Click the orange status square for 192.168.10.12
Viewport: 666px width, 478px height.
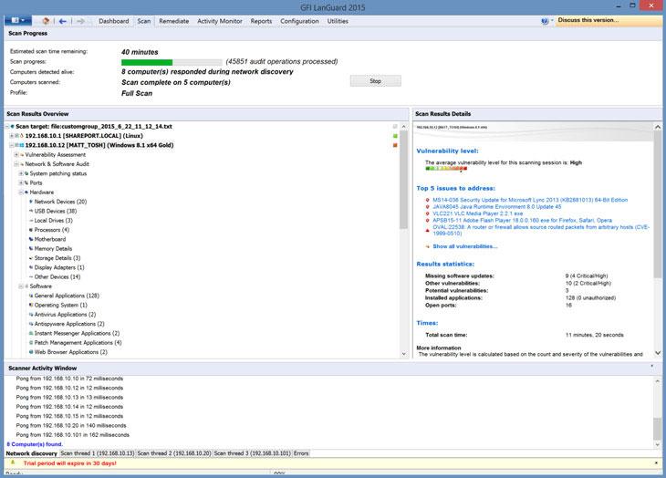pyautogui.click(x=395, y=145)
